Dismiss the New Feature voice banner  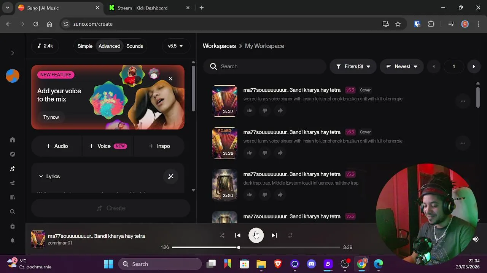click(170, 78)
